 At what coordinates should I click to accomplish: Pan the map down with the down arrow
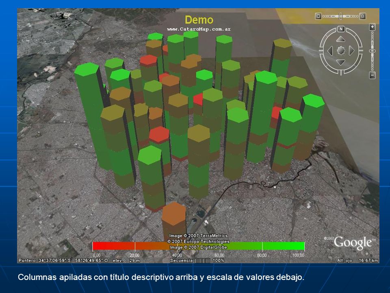[341, 62]
